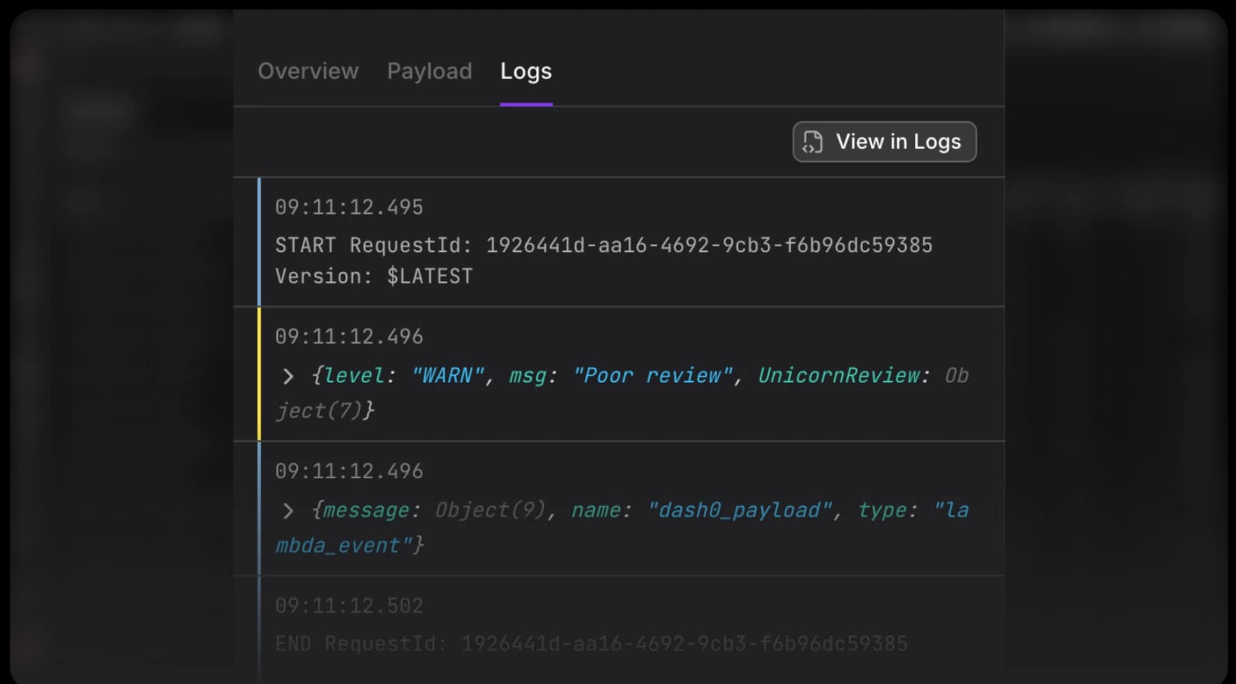Click the Object(9) message value
Viewport: 1236px width, 684px height.
pyautogui.click(x=490, y=510)
